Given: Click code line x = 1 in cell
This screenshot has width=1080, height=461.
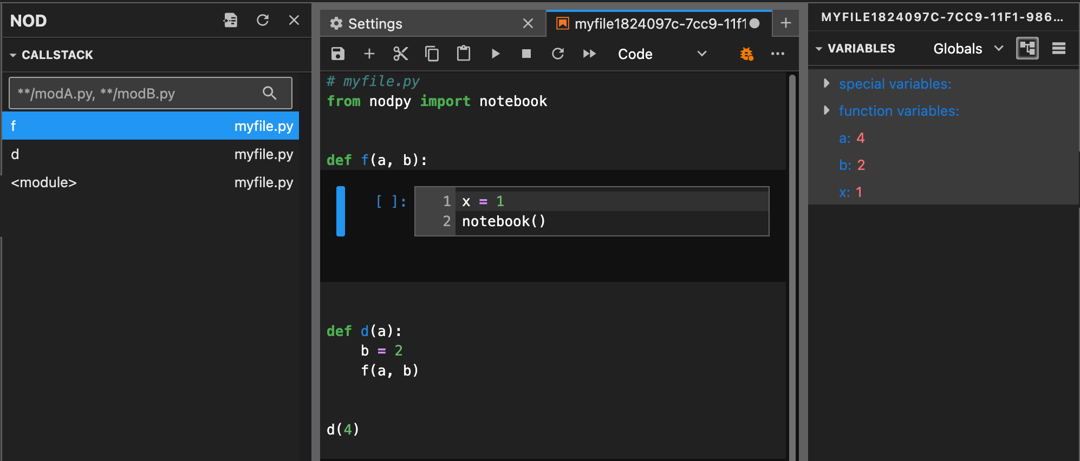Looking at the screenshot, I should (483, 201).
